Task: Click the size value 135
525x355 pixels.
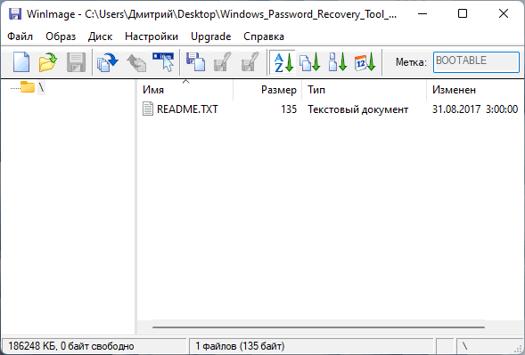Action: (289, 109)
